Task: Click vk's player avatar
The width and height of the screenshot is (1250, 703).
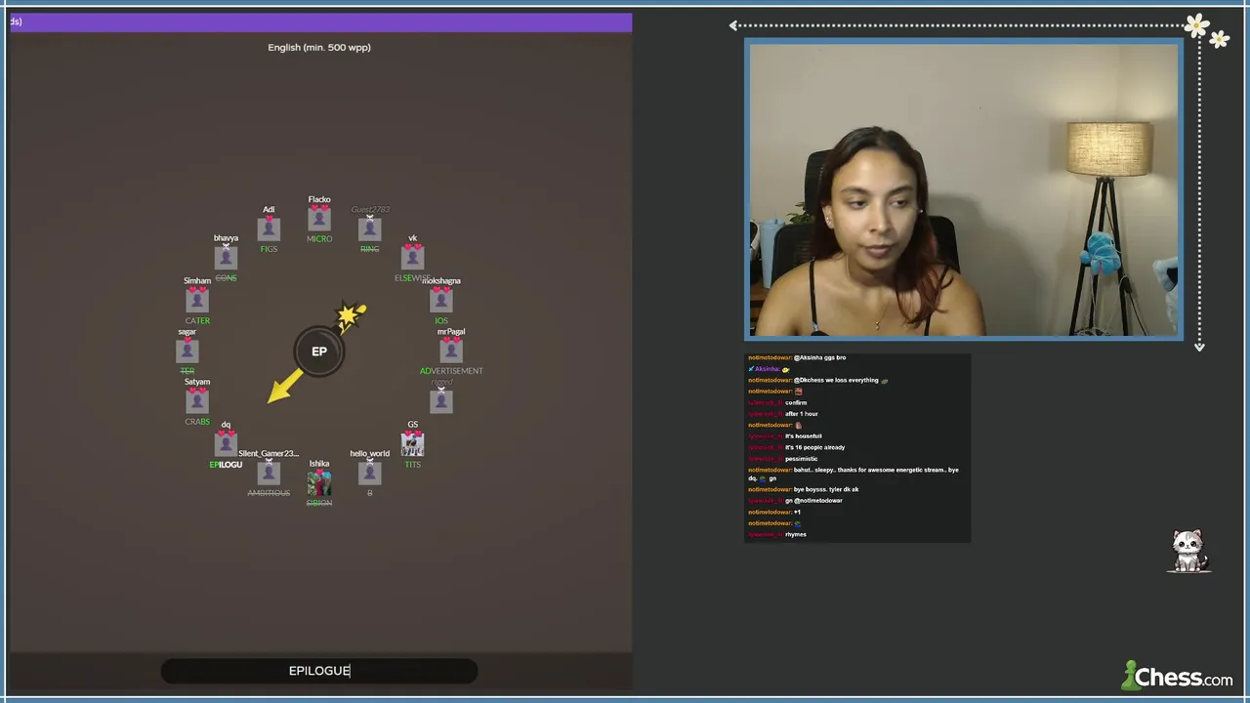Action: coord(412,257)
